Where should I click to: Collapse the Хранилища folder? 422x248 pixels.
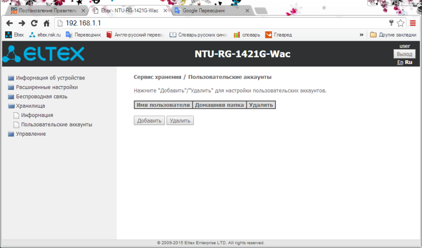coord(26,106)
